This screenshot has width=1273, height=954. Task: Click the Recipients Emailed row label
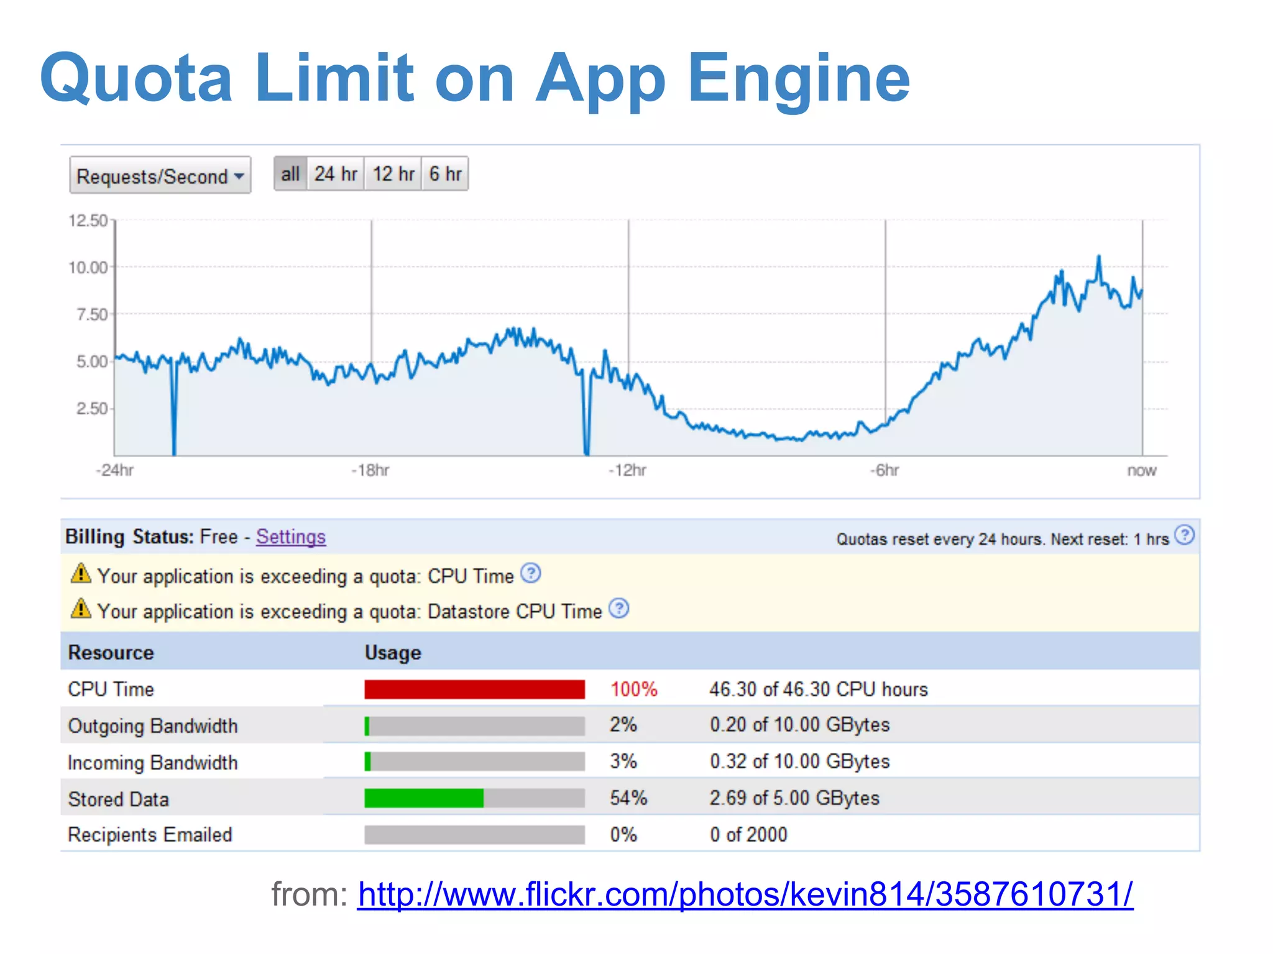pyautogui.click(x=150, y=835)
